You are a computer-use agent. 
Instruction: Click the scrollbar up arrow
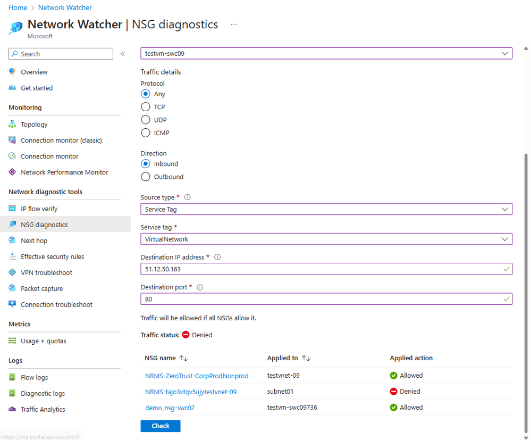526,48
